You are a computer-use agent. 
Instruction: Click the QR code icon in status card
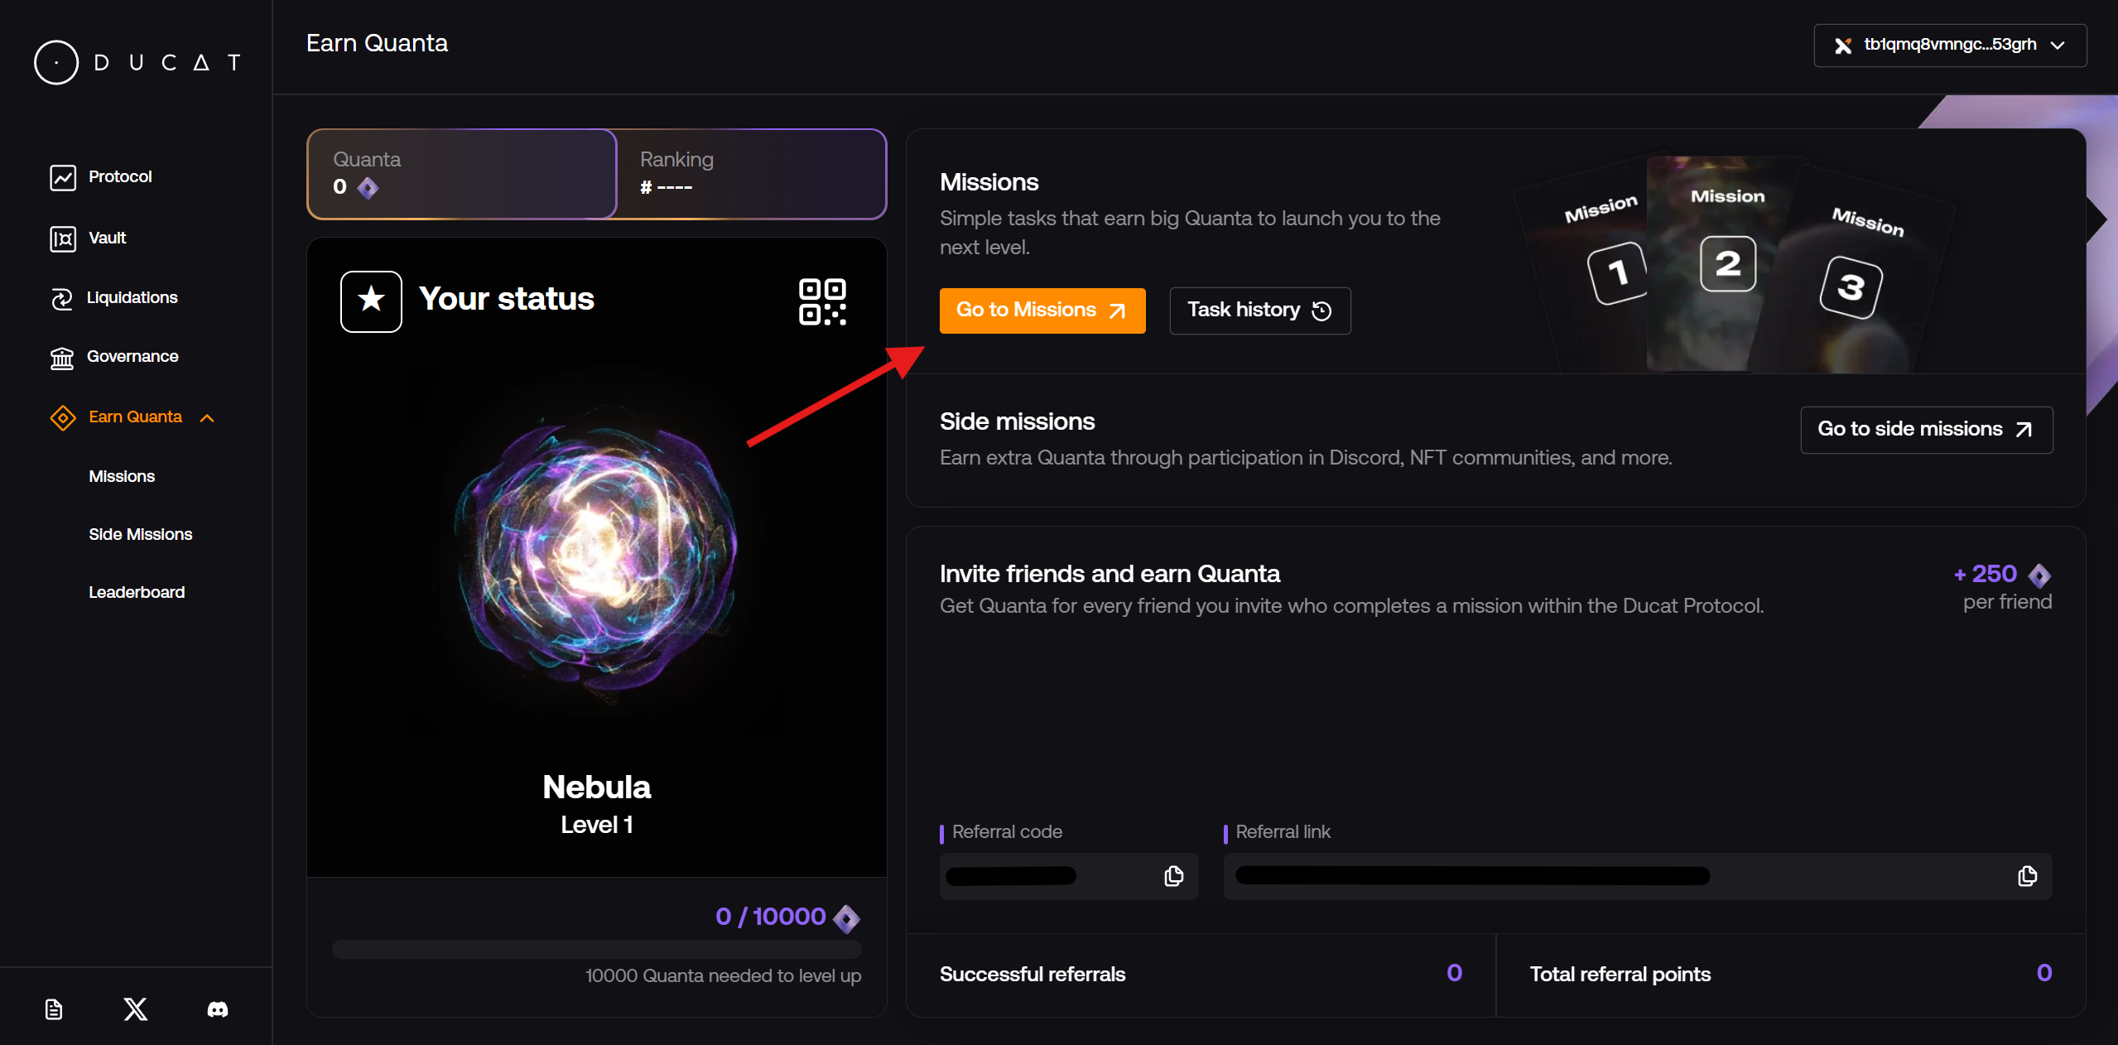(x=821, y=301)
